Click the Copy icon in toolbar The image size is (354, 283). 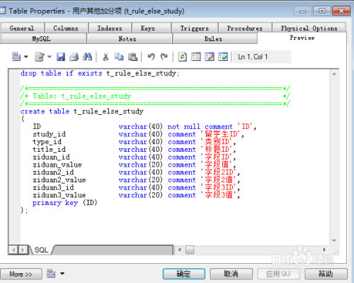tap(119, 57)
